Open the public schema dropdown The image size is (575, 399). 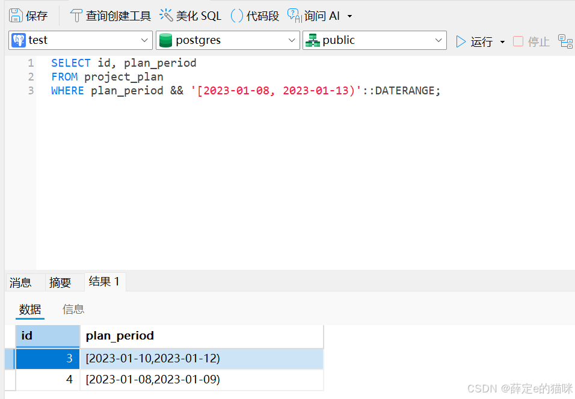tap(374, 40)
